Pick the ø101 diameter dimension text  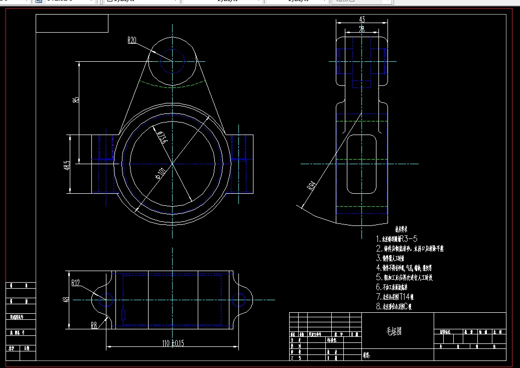pyautogui.click(x=161, y=174)
